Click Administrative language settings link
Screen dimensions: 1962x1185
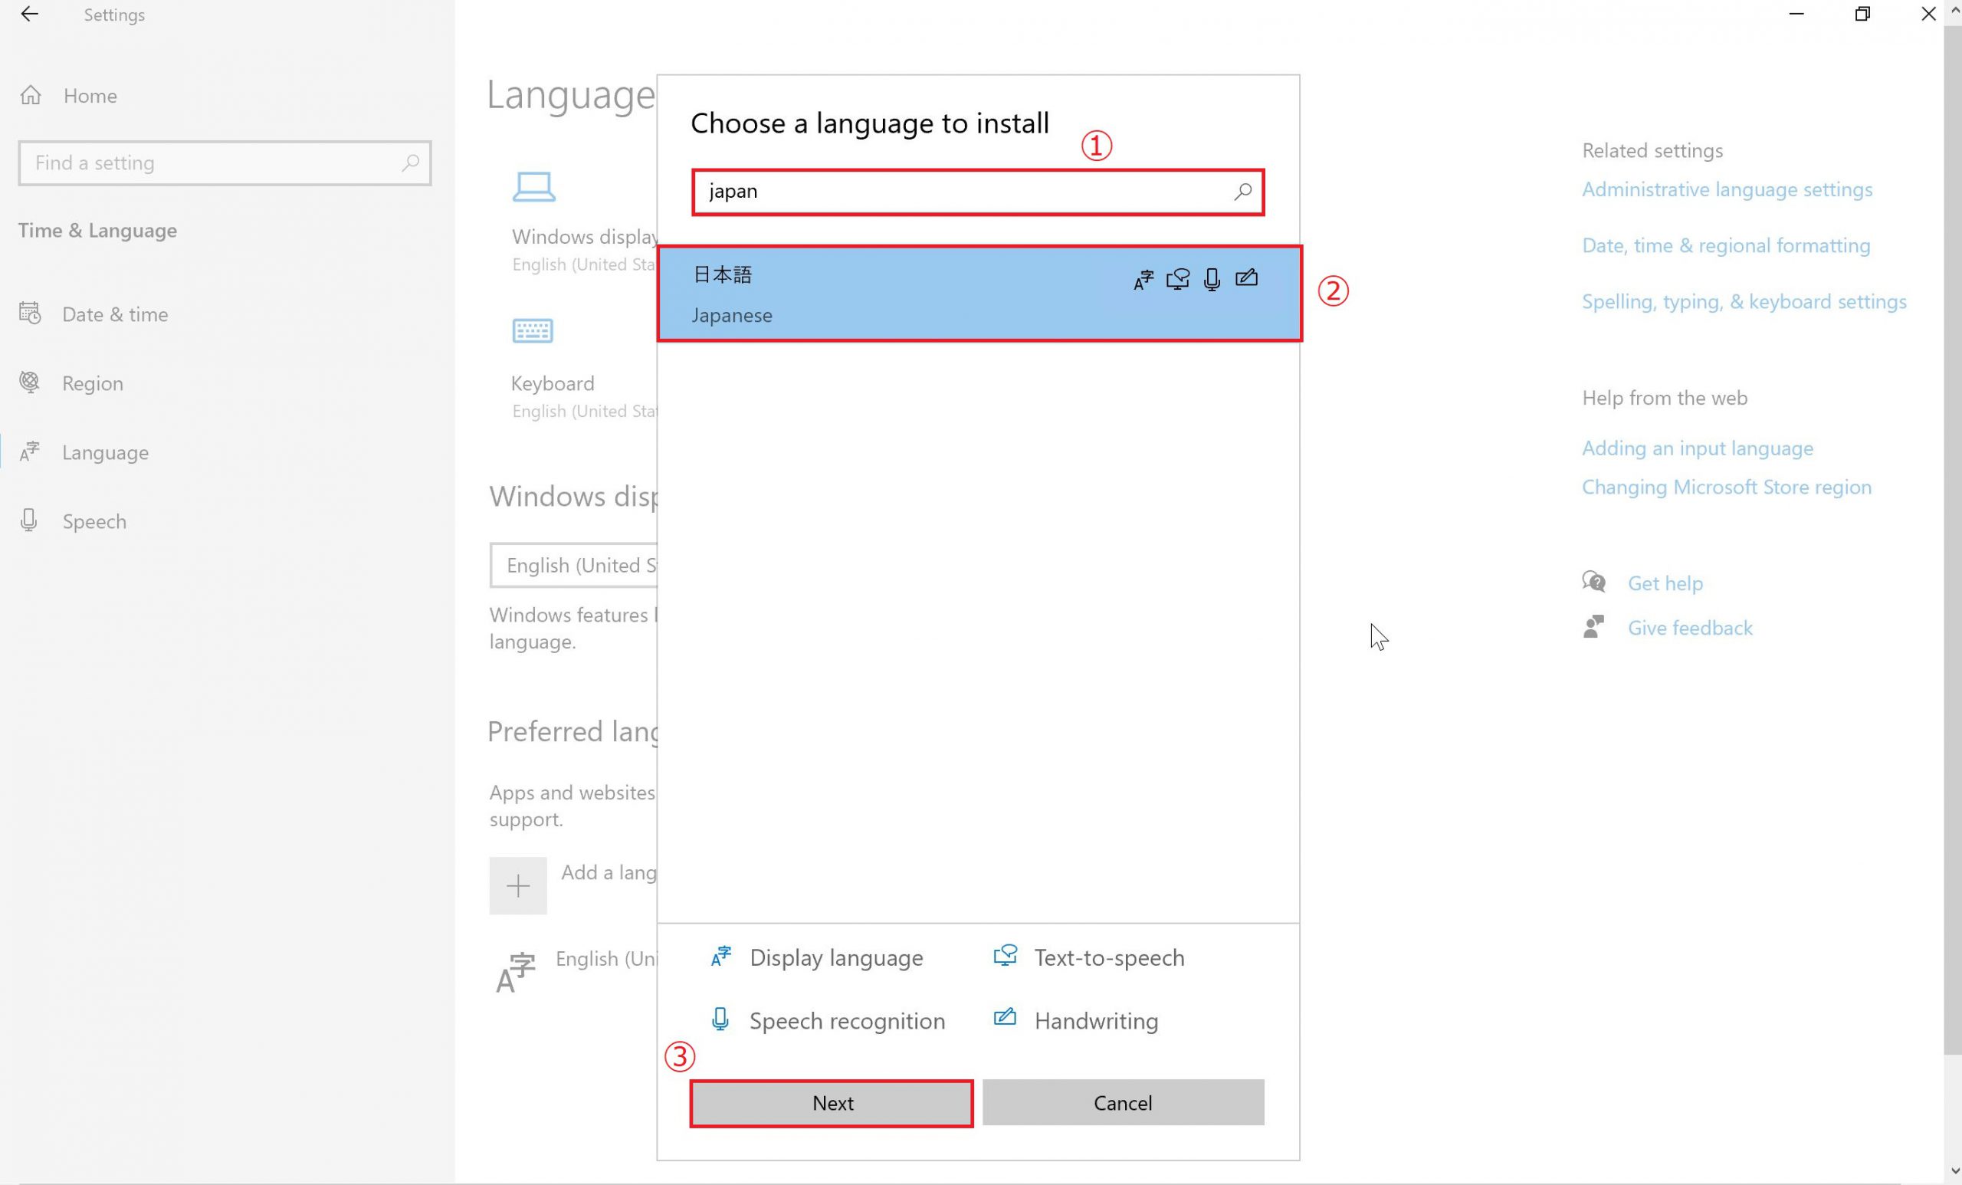(1727, 188)
